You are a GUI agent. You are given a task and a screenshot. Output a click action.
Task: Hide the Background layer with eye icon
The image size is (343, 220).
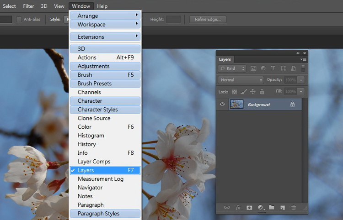click(x=222, y=104)
